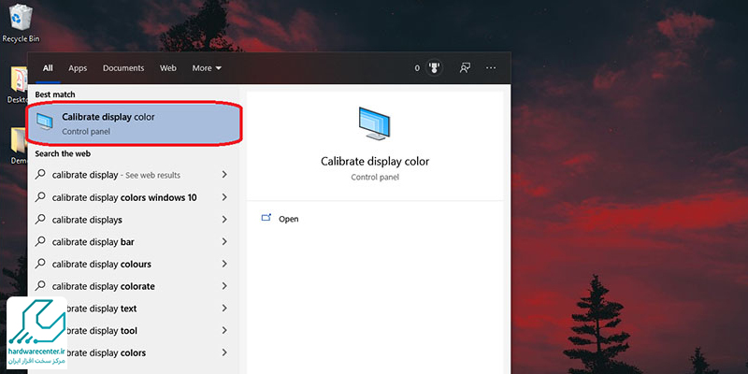Open Calibrate display color from preview pane
This screenshot has height=374, width=748.
(x=288, y=219)
